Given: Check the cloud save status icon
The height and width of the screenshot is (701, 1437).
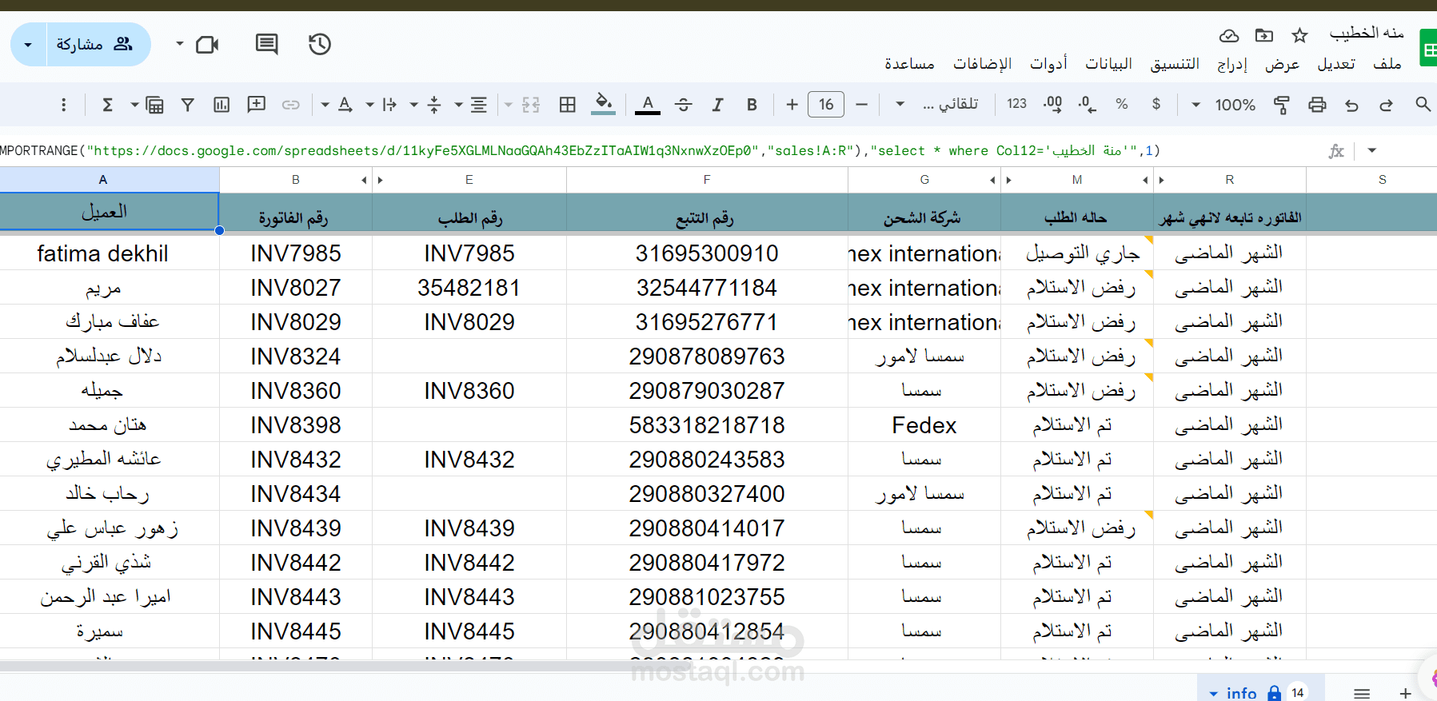Looking at the screenshot, I should [x=1229, y=36].
